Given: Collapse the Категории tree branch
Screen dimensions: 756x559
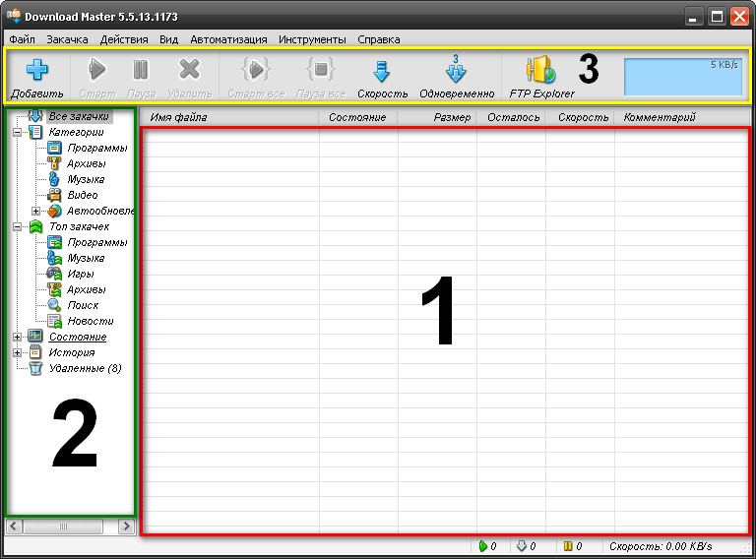Looking at the screenshot, I should tap(17, 132).
